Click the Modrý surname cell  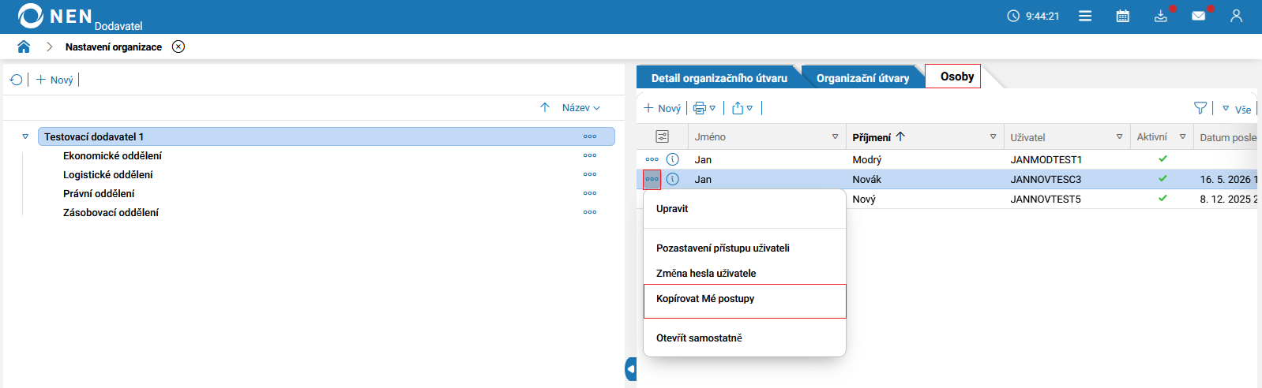pos(867,159)
